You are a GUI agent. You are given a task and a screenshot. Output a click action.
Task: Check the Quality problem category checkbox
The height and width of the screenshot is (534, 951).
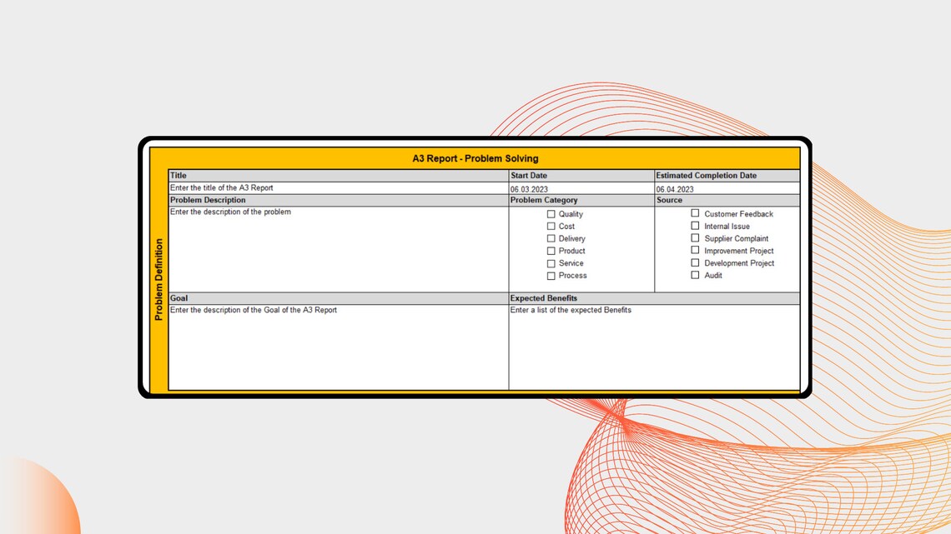[551, 213]
